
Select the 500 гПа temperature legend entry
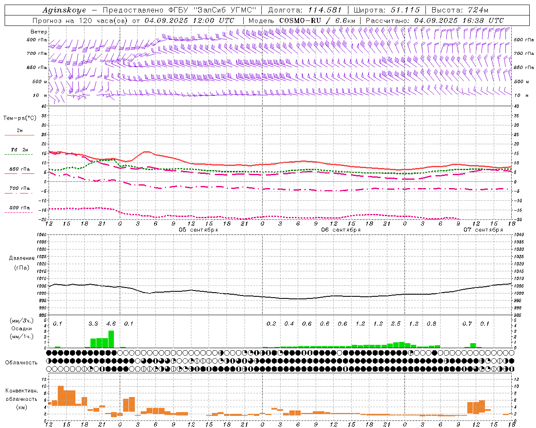point(19,208)
